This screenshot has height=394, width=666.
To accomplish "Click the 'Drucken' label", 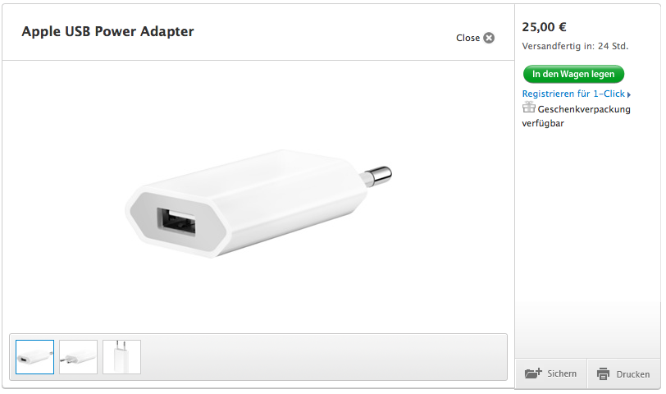I will pos(633,374).
